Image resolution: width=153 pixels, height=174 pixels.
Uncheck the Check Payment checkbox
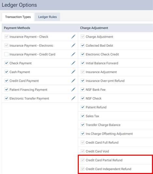(6, 63)
